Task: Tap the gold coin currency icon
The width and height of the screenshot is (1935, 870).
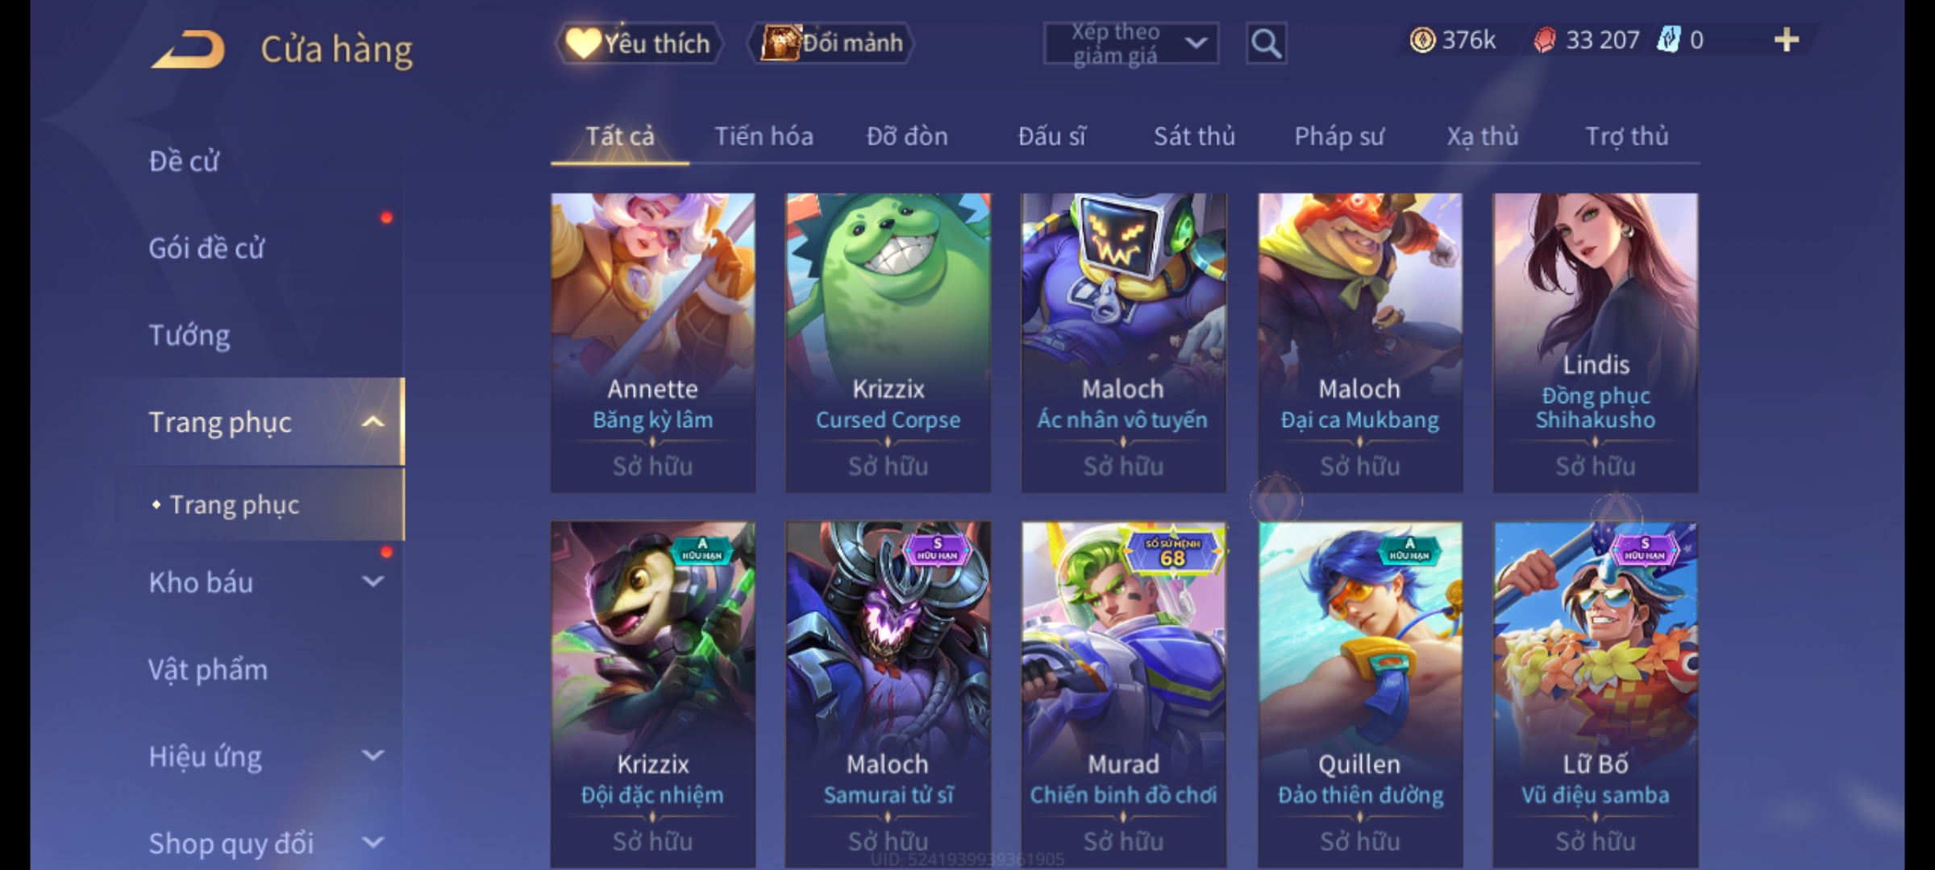Action: (x=1422, y=40)
